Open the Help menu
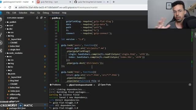This screenshot has height=110, width=196. [x=64, y=13]
